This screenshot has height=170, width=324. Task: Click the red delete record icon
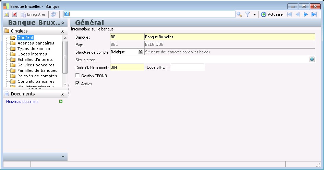click(x=15, y=14)
